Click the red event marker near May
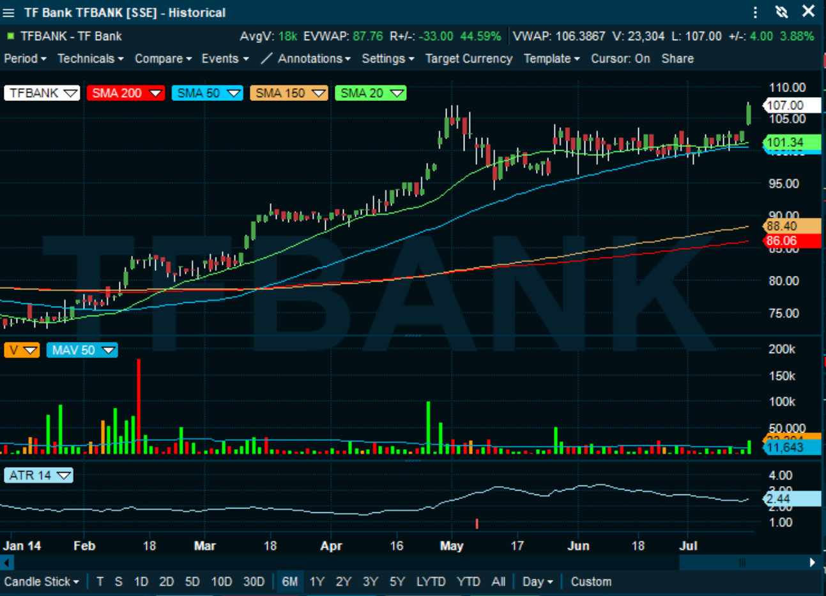This screenshot has width=826, height=596. click(x=477, y=524)
